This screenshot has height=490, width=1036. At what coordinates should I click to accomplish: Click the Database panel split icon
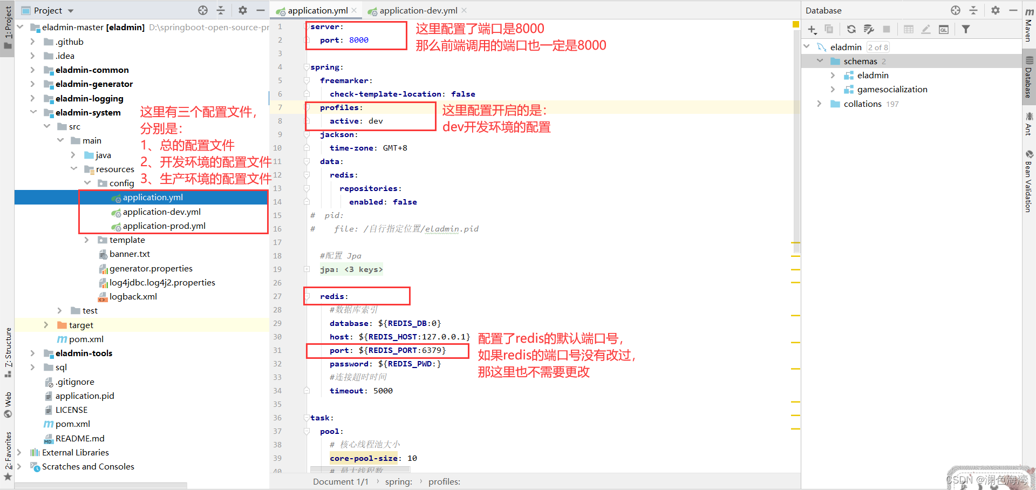point(973,10)
